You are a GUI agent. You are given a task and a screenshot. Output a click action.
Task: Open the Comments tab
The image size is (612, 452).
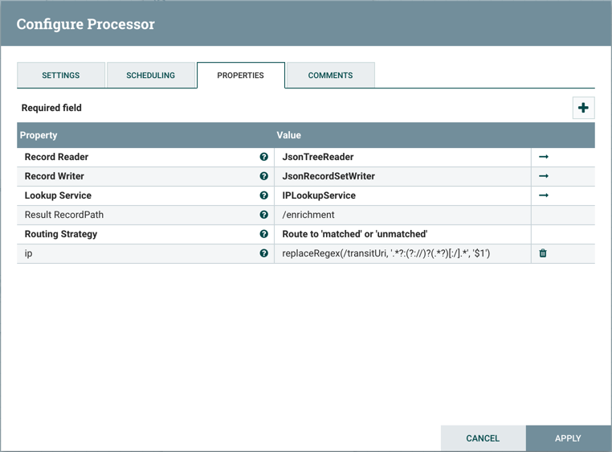tap(330, 76)
